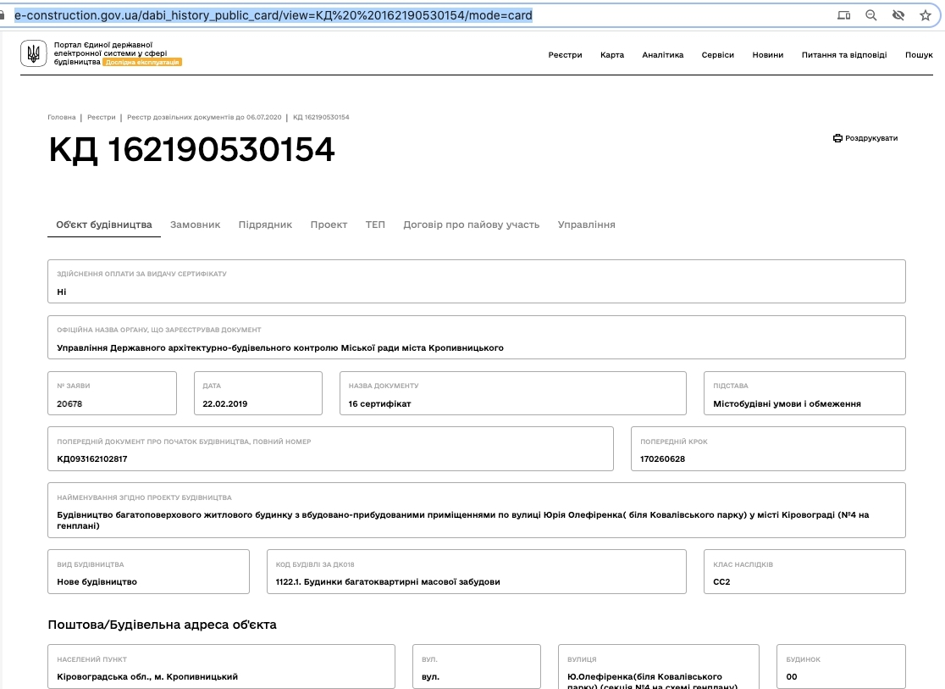Image resolution: width=945 pixels, height=689 pixels.
Task: Click 'Містобудівні умови і обмеження' value
Action: 787,404
